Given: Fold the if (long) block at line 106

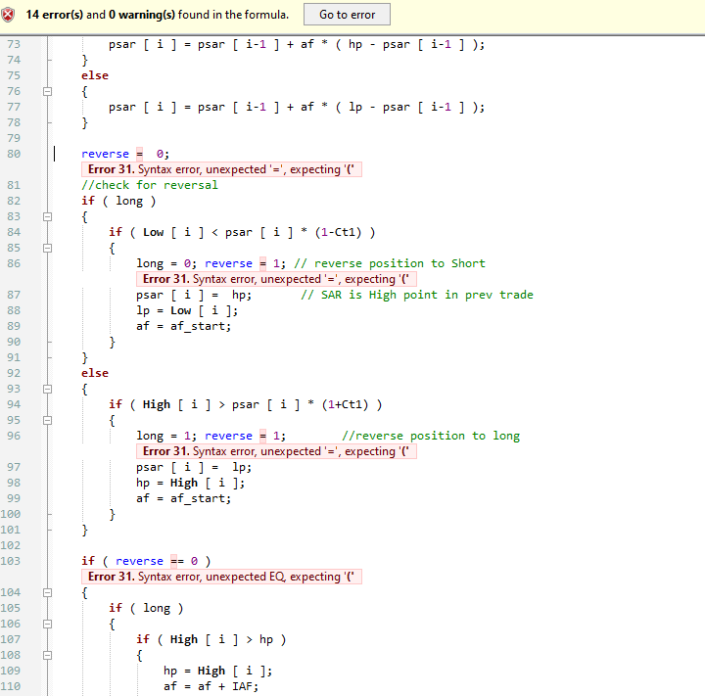Looking at the screenshot, I should pos(46,624).
